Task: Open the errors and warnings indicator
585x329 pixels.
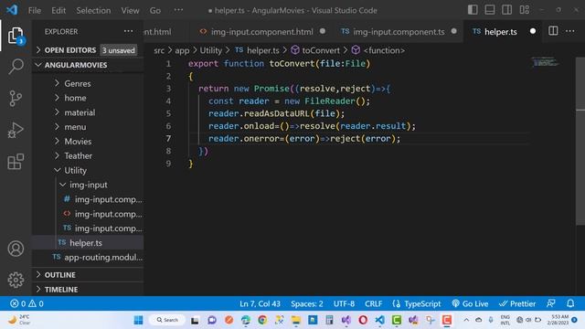Action: click(x=27, y=303)
